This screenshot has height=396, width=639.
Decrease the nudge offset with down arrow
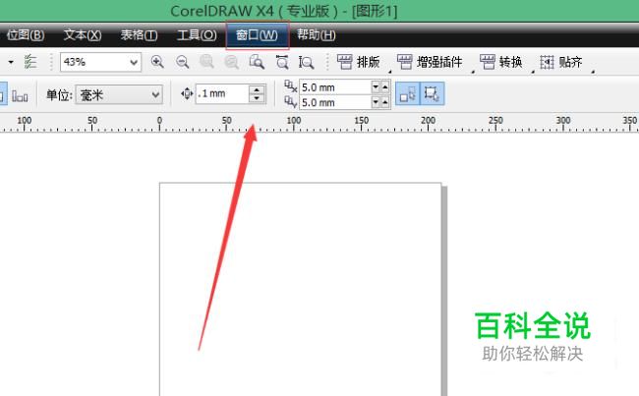(257, 98)
